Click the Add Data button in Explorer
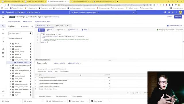 [x=25, y=26]
